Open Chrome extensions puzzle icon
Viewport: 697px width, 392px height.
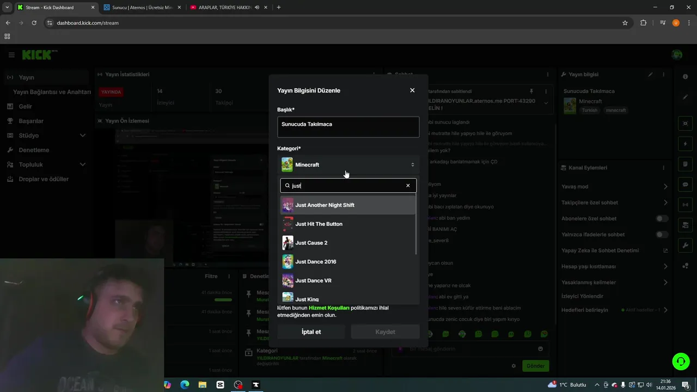click(x=643, y=23)
